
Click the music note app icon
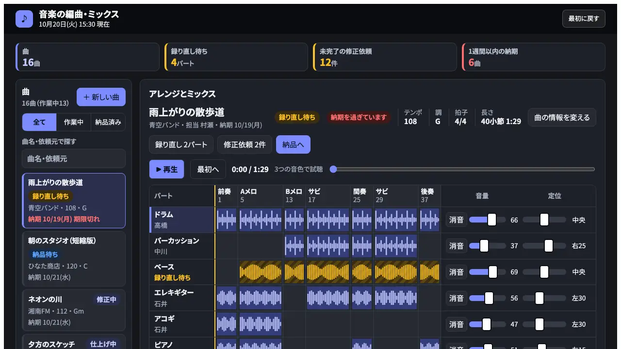pyautogui.click(x=24, y=19)
